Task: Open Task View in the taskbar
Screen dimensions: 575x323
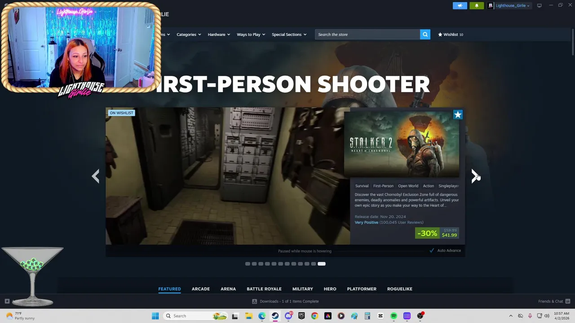Action: tap(235, 316)
